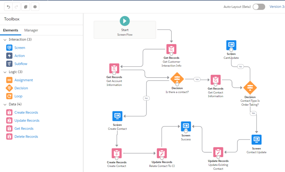Enable the Auto-Layout (Beta) toggle
This screenshot has height=172, width=285.
coord(259,7)
